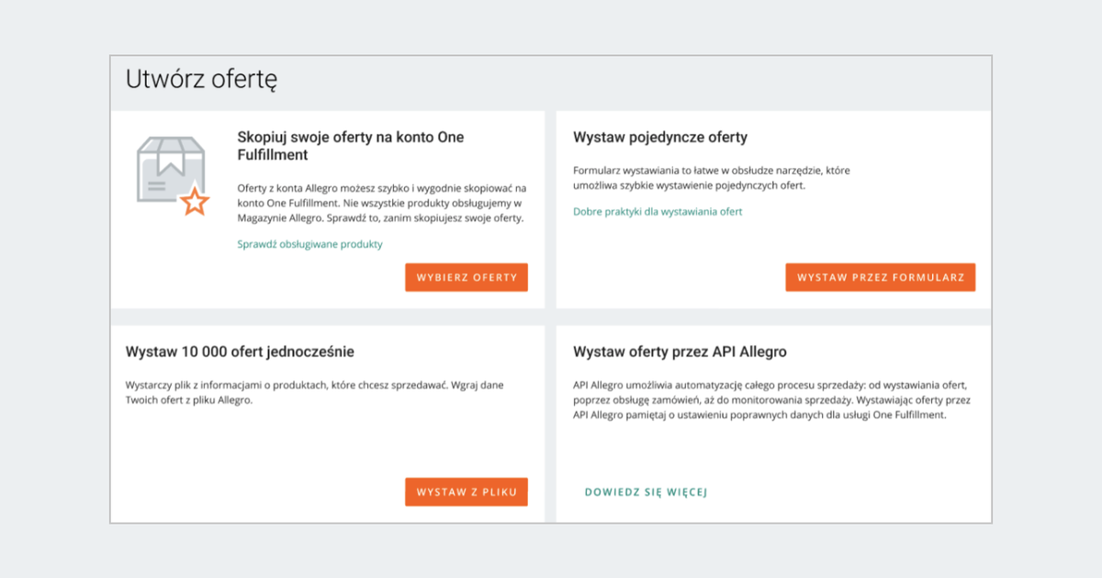
Task: Click the Wystaw 10 000 ofert jednocześnie heading
Action: 240,351
